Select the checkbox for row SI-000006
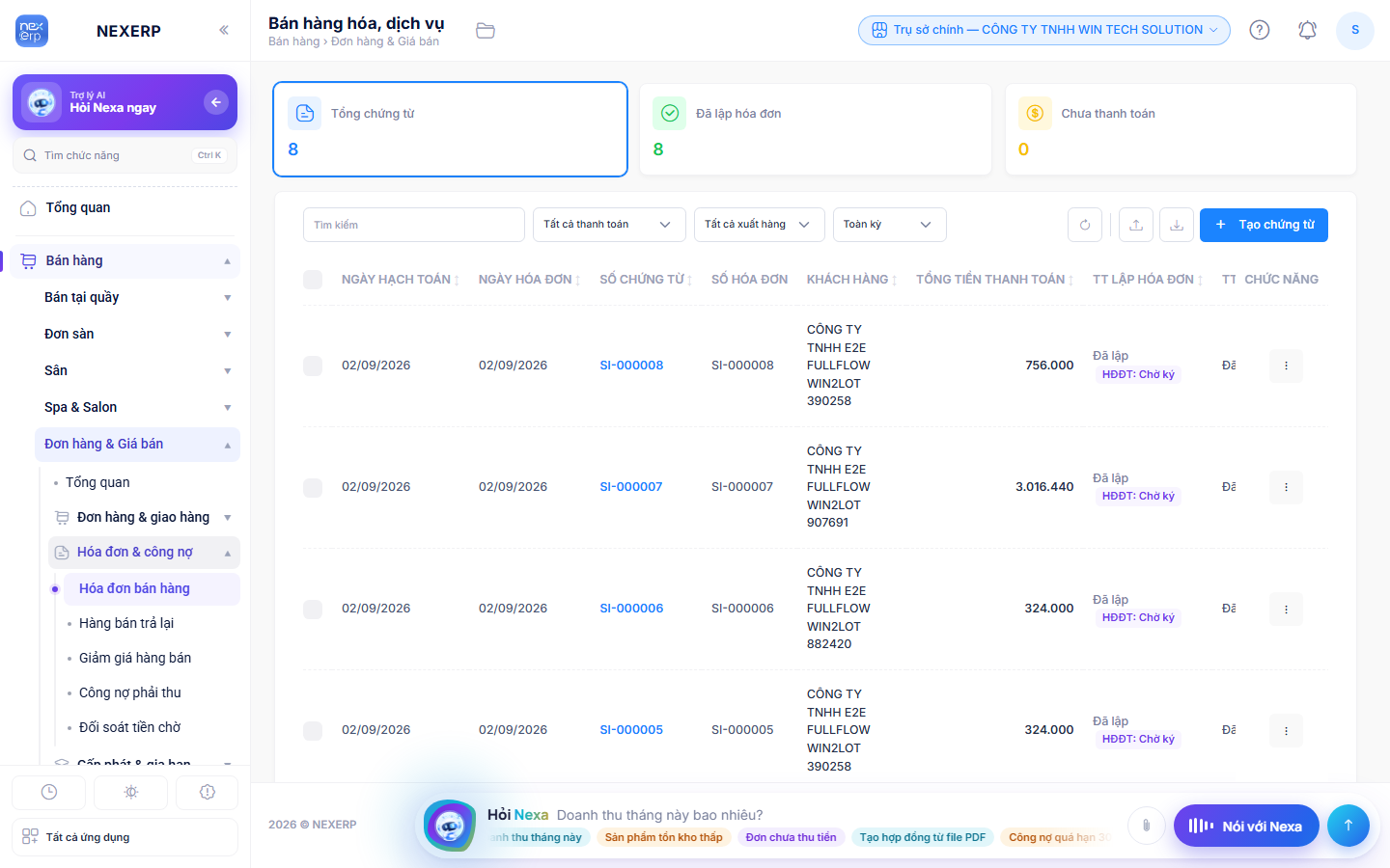Image resolution: width=1390 pixels, height=868 pixels. [x=313, y=609]
